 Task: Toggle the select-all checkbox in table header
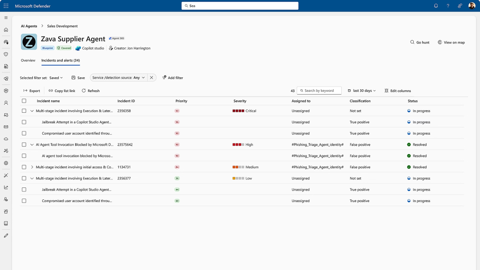click(x=24, y=101)
